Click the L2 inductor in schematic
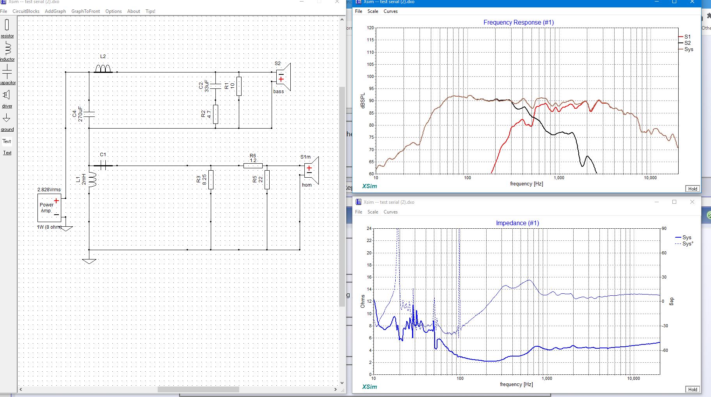Screen dimensions: 711x397 click(x=103, y=69)
